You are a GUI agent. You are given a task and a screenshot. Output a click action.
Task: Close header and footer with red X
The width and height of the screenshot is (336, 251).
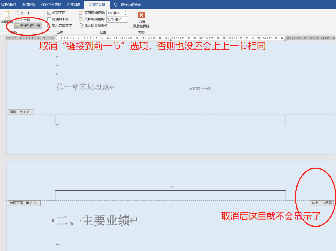(x=141, y=15)
